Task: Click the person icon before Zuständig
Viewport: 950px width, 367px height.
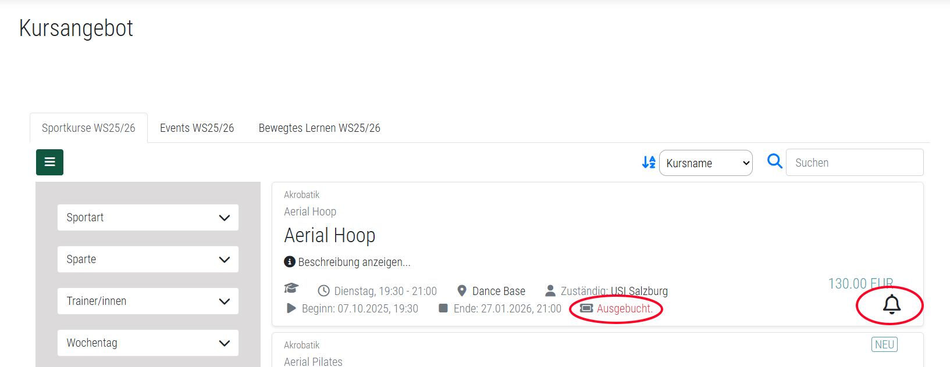Action: [x=550, y=290]
